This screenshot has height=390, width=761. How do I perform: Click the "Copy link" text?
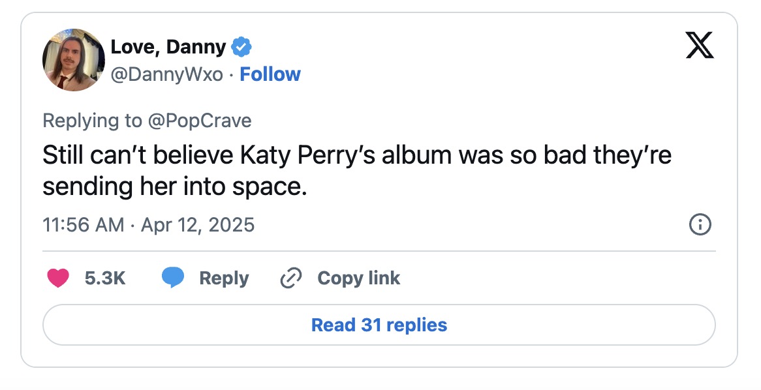(358, 278)
